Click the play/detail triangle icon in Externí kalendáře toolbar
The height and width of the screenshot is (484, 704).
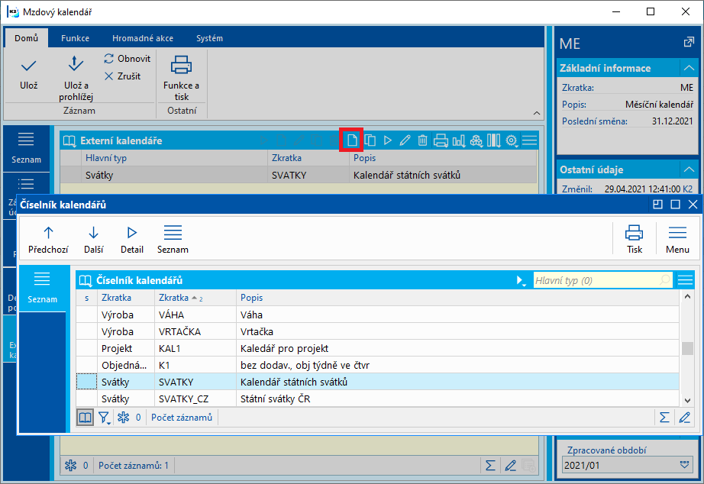pos(387,140)
